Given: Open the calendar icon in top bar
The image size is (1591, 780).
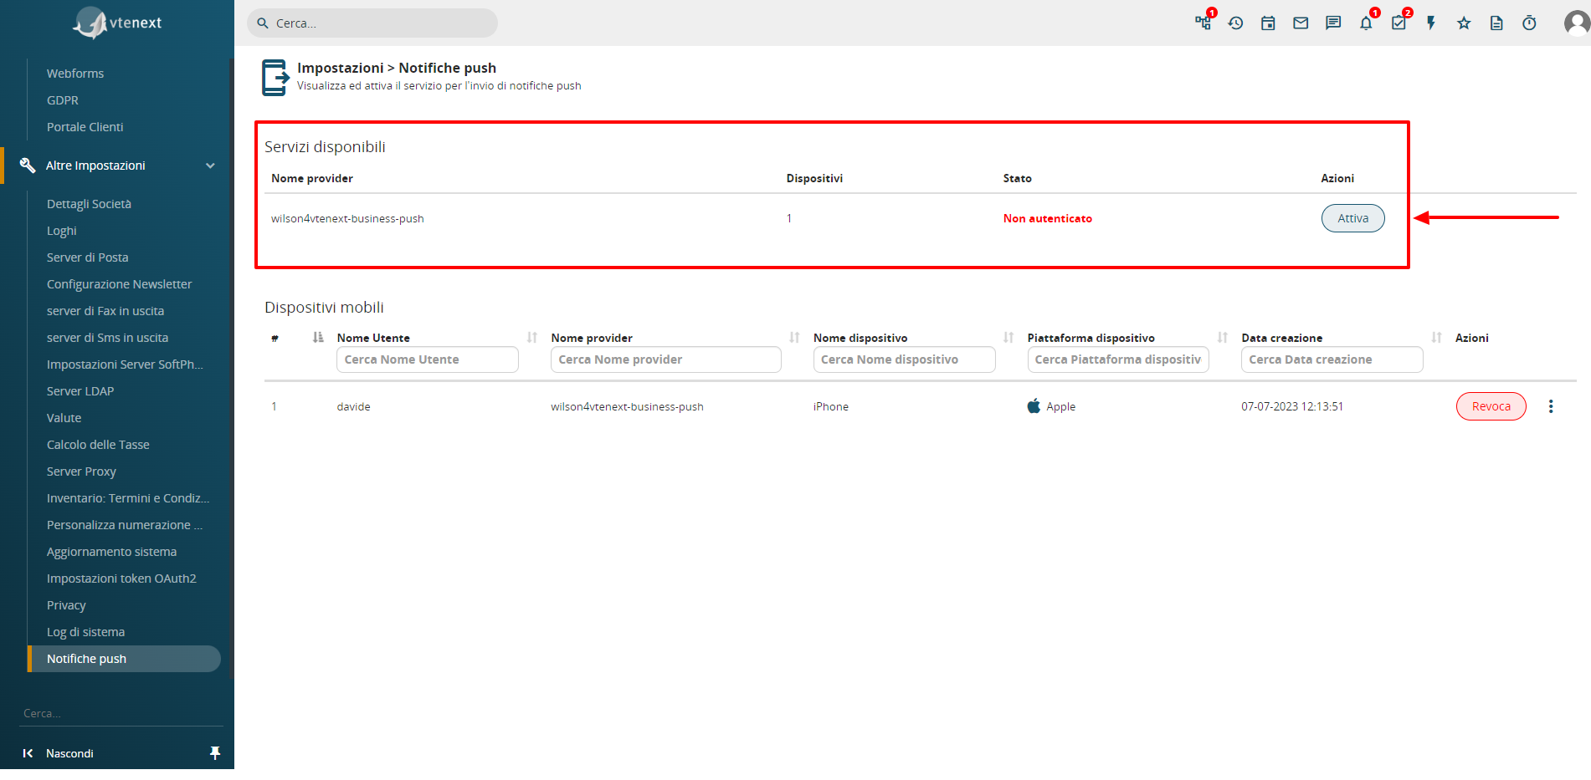Looking at the screenshot, I should coord(1268,23).
